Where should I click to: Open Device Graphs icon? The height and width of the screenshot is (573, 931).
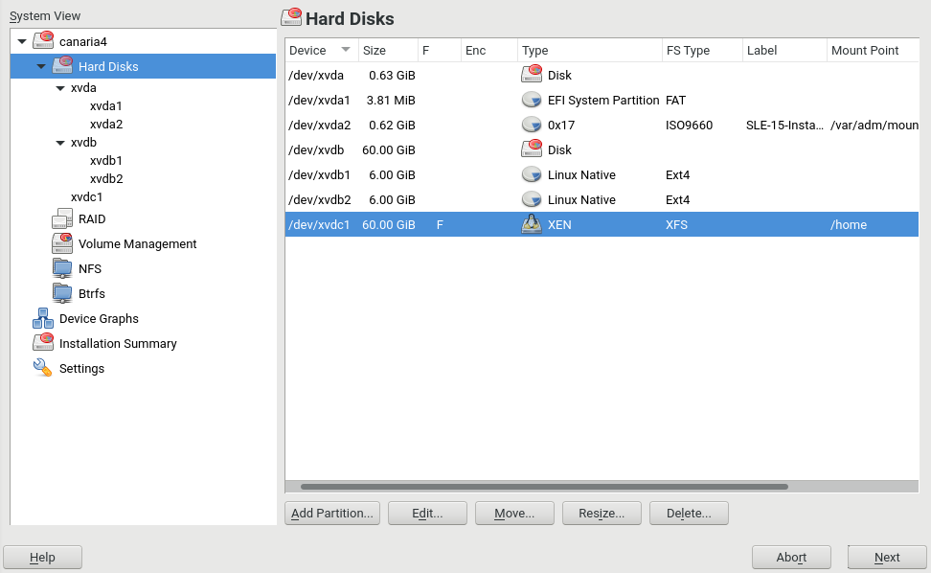43,319
